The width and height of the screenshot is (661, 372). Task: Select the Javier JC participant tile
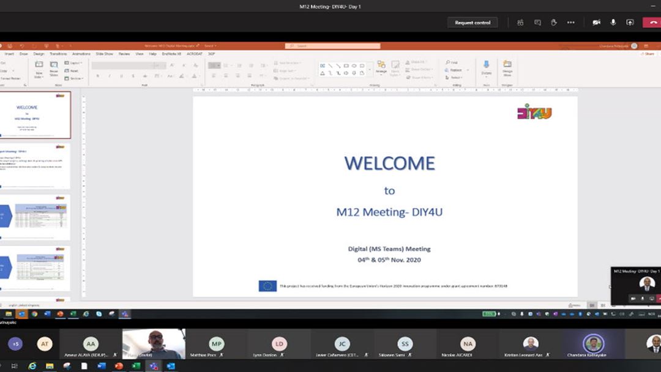[342, 344]
